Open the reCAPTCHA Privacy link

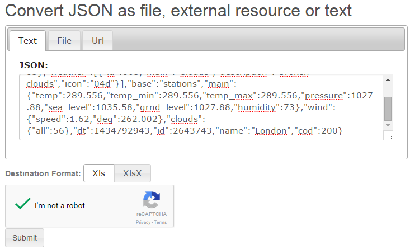click(143, 222)
